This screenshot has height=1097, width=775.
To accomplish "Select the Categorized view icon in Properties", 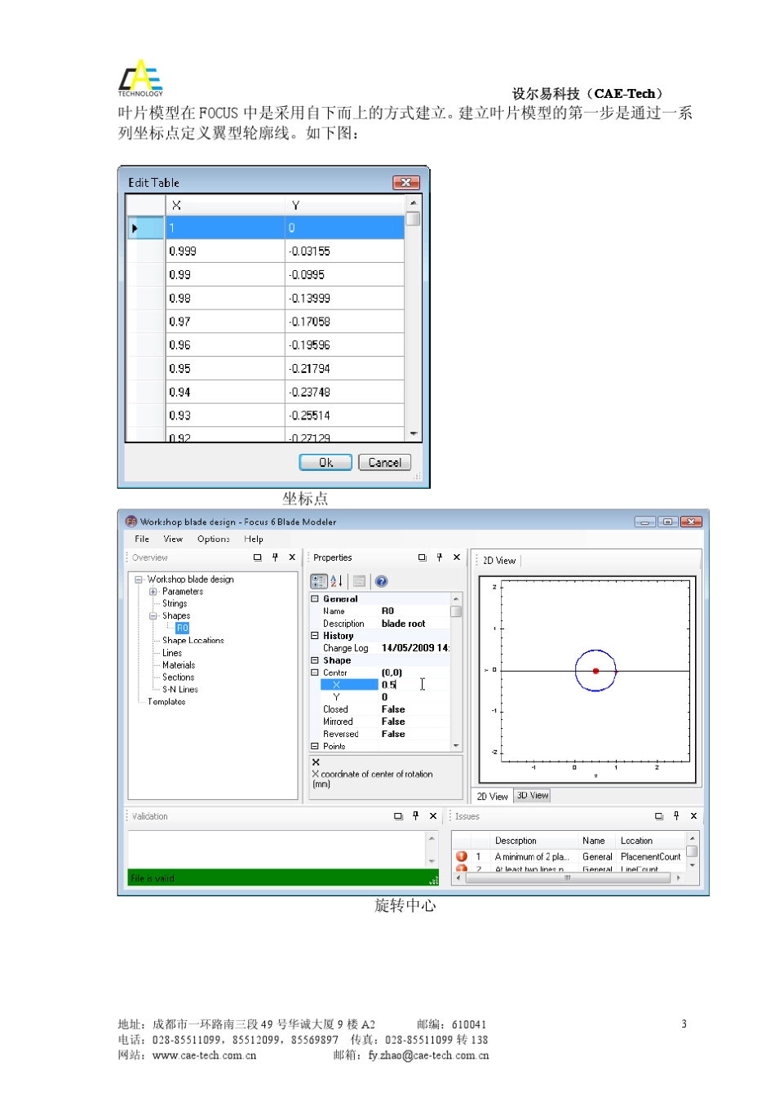I will click(x=319, y=581).
